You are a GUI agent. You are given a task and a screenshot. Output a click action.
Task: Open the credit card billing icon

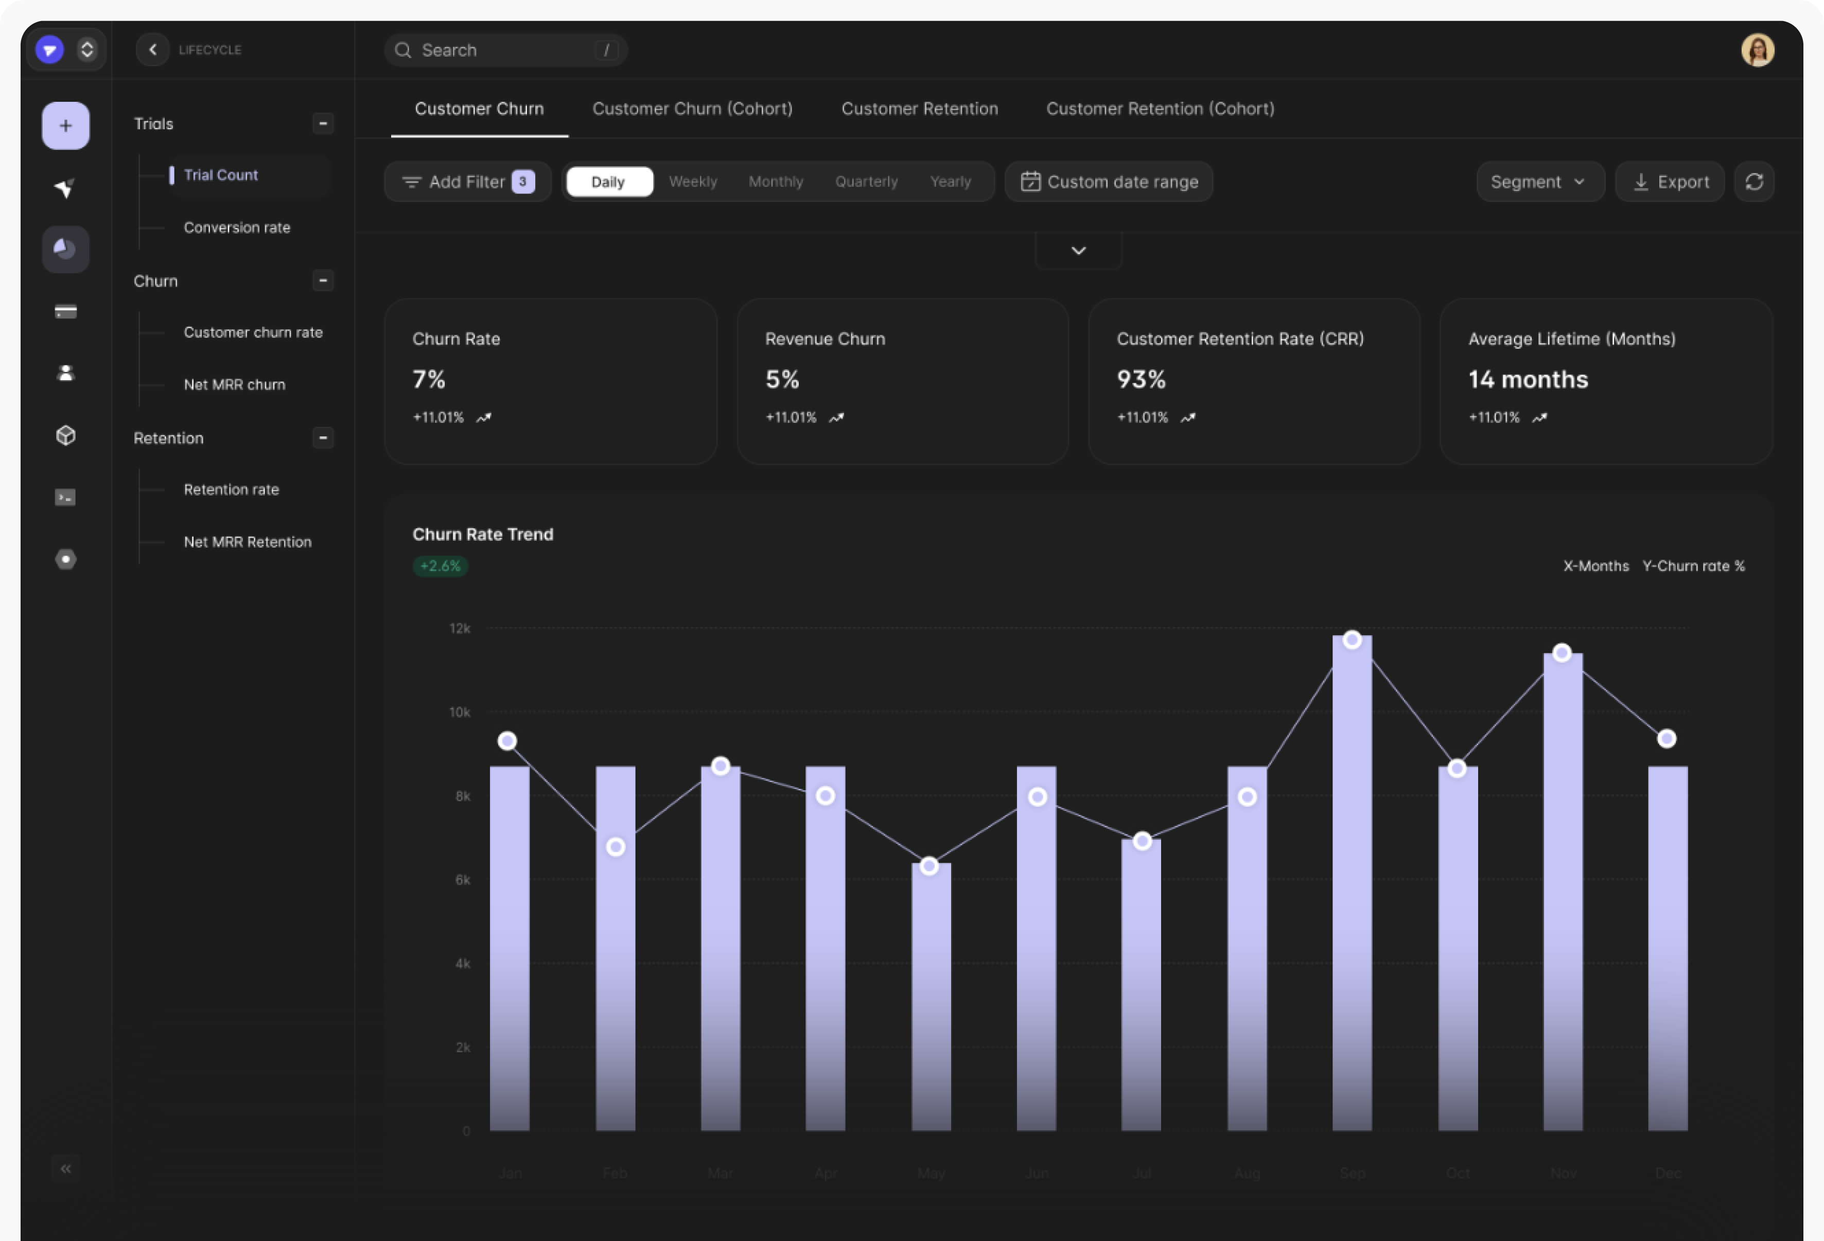pos(65,311)
